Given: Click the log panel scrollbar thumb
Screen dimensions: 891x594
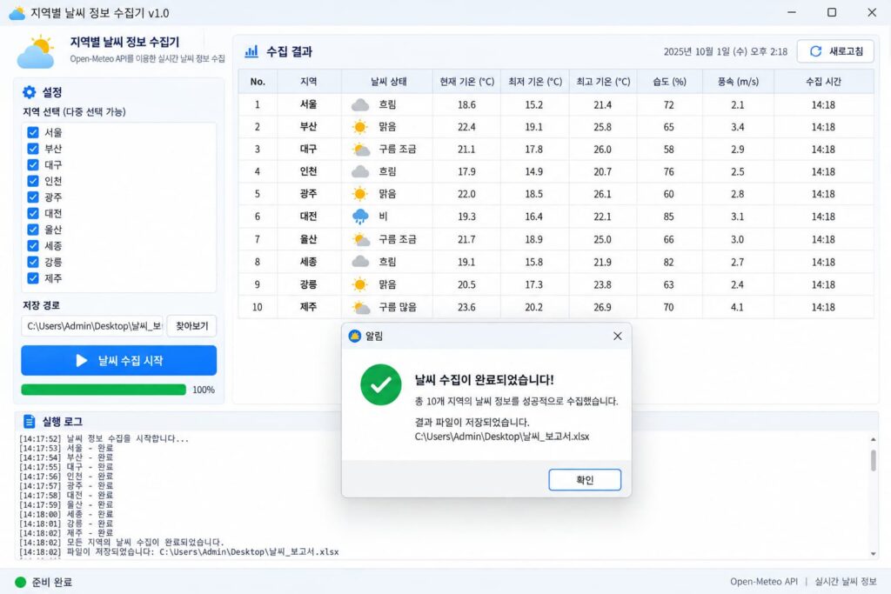Looking at the screenshot, I should (x=873, y=460).
